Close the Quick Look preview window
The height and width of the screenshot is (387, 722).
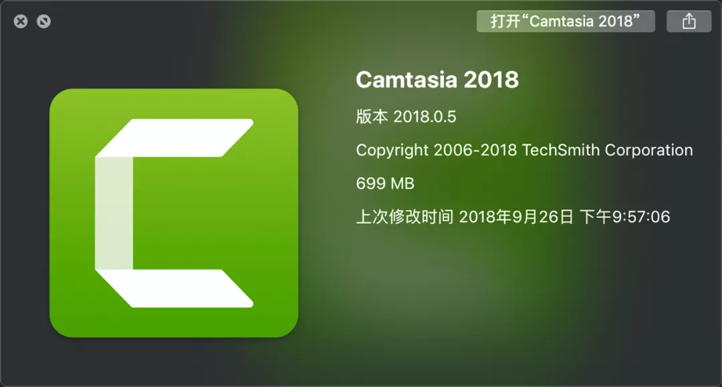pyautogui.click(x=21, y=21)
